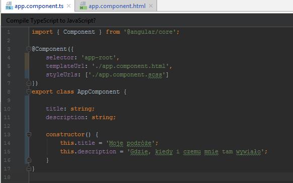Place cursor on the empty line 18
This screenshot has width=293, height=183.
pyautogui.click(x=161, y=177)
